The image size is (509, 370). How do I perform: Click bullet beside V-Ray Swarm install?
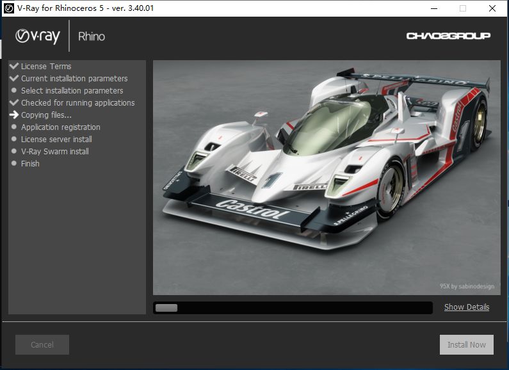(x=13, y=151)
